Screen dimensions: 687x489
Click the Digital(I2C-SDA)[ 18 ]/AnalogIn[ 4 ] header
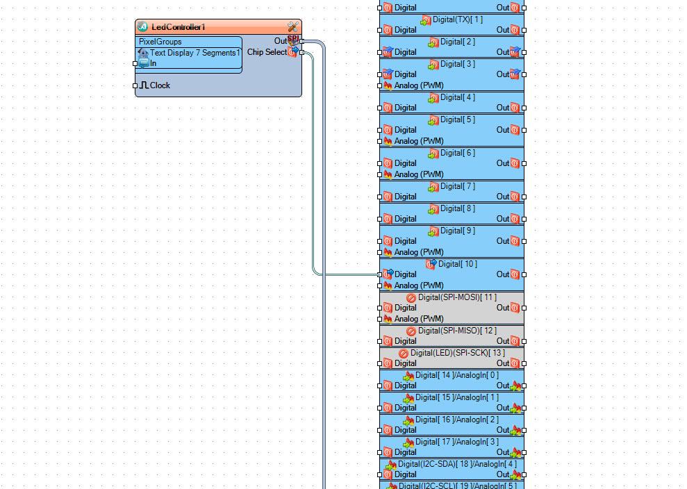(x=457, y=464)
